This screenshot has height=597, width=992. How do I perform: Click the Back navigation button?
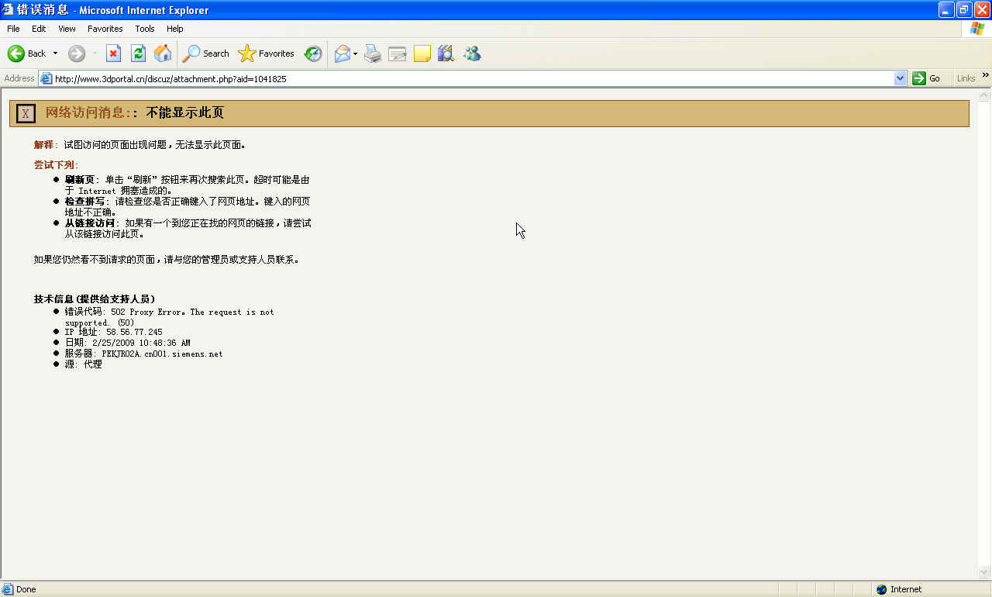(x=26, y=53)
